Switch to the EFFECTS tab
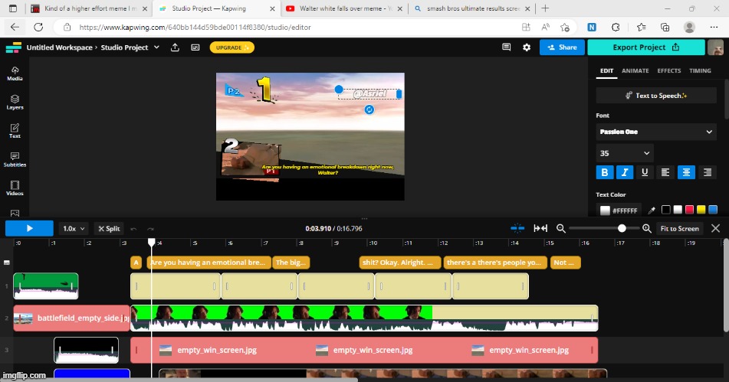Viewport: 729px width, 382px height. pos(669,70)
